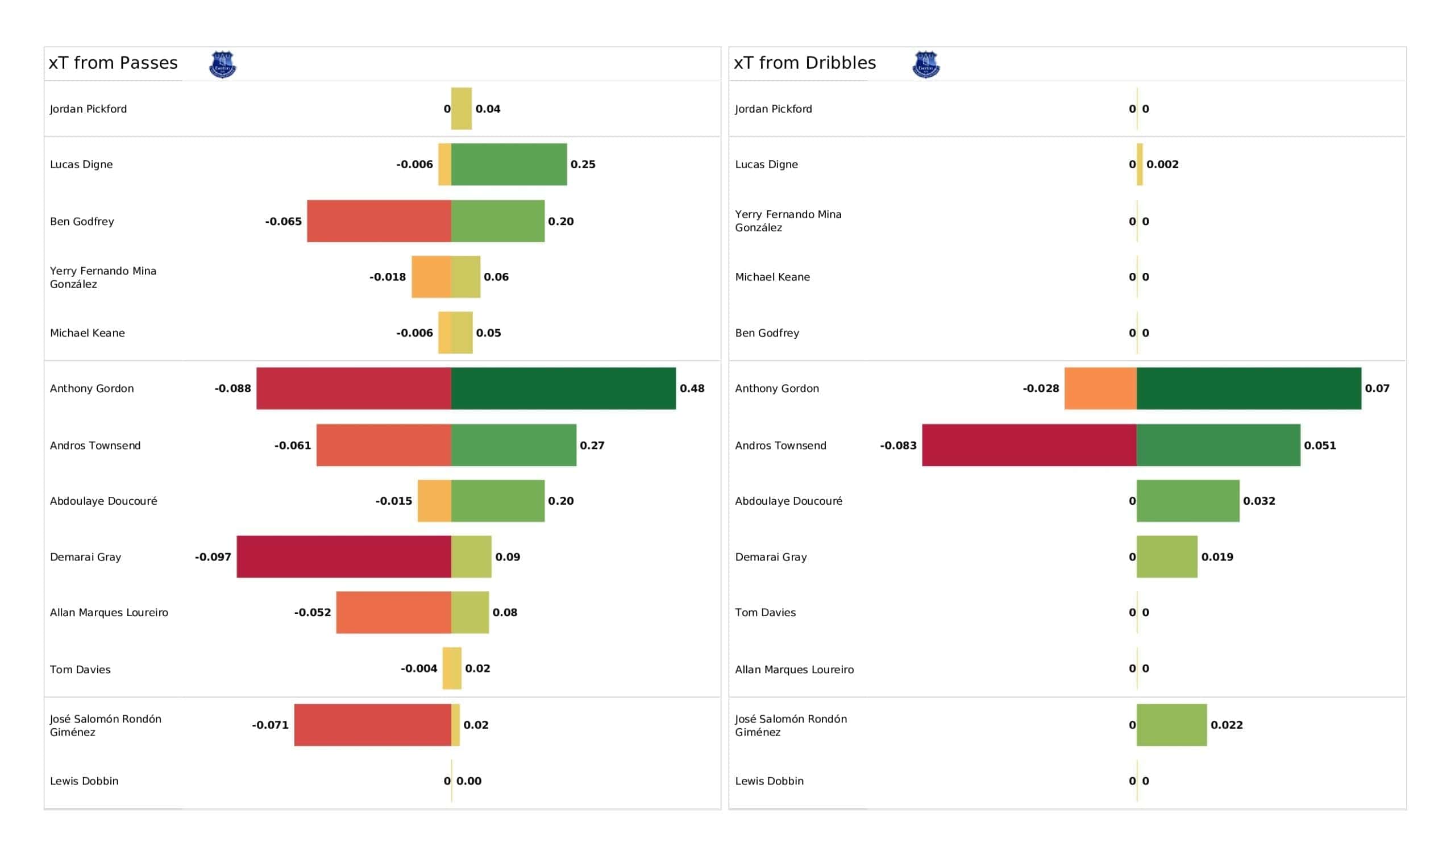Click Andros Townsend's green 0.27 passes bar
1455x855 pixels.
tap(513, 445)
